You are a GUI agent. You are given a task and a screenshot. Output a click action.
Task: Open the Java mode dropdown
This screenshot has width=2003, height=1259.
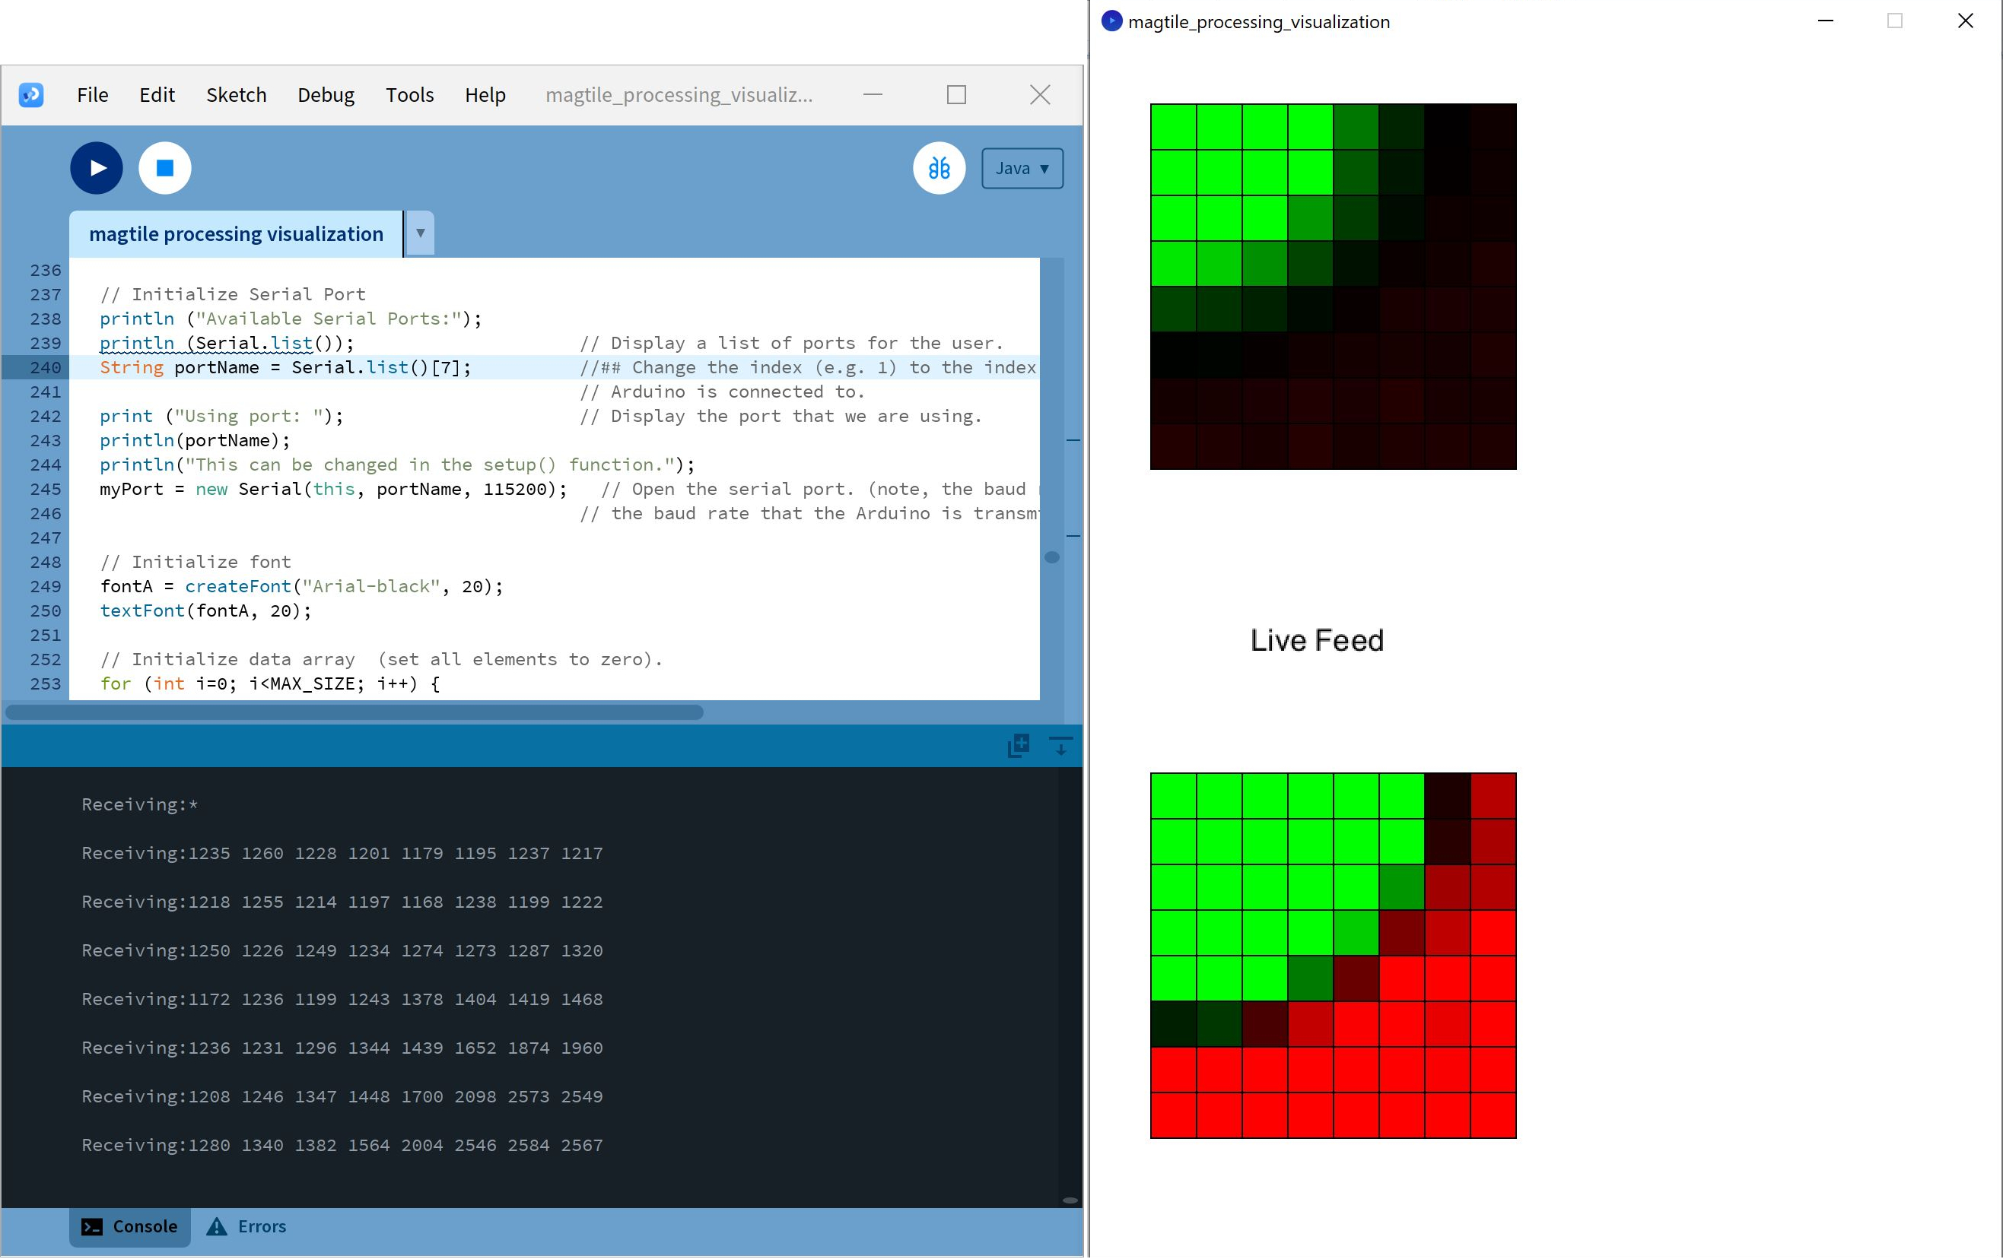point(1022,168)
